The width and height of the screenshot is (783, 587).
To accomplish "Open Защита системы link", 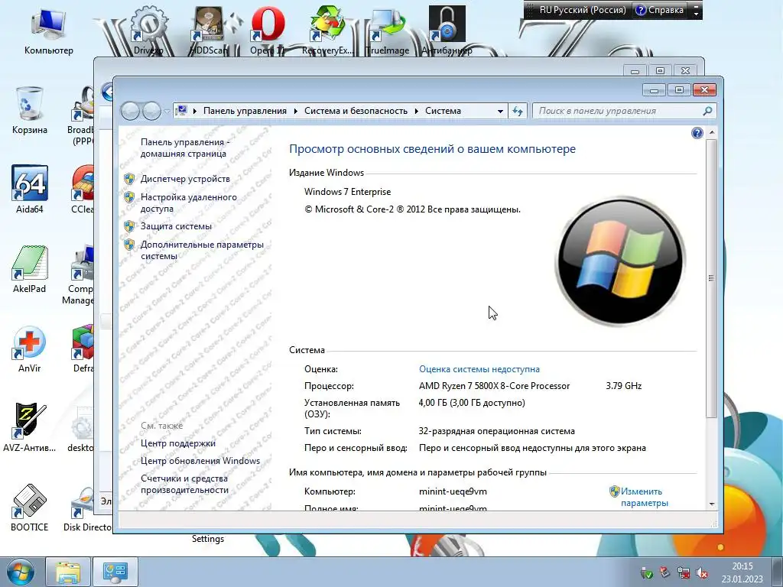I will pyautogui.click(x=176, y=226).
